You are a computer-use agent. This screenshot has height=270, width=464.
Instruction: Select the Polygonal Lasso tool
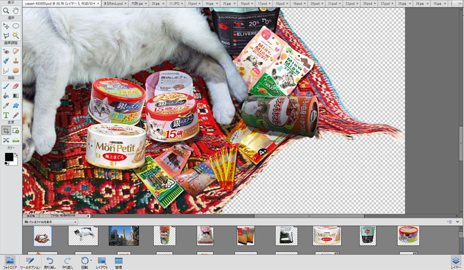coord(6,36)
